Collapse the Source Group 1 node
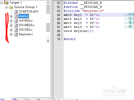 point(7,8)
